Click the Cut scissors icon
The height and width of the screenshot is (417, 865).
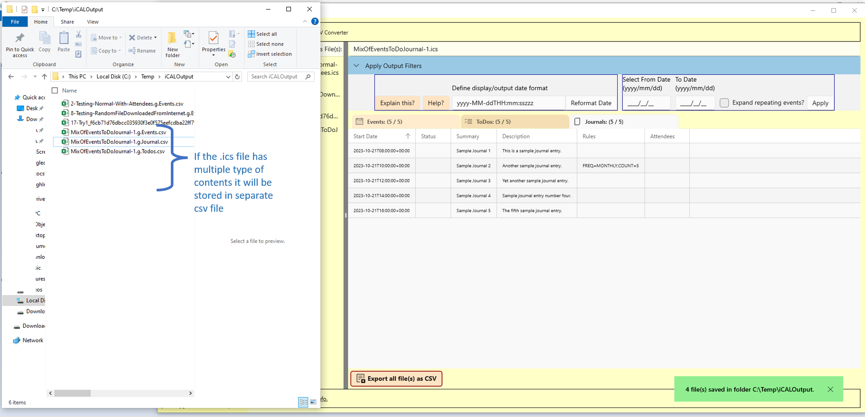tap(78, 34)
